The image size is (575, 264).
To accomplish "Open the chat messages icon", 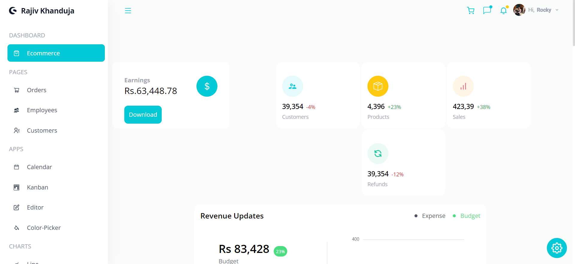I will point(487,10).
